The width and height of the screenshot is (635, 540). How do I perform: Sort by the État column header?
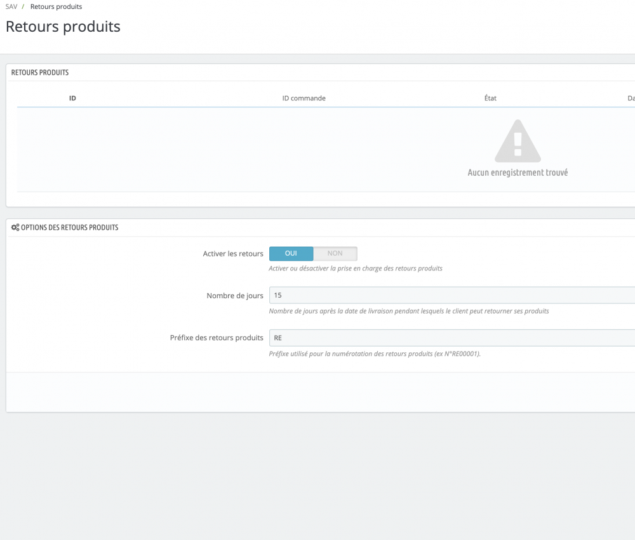(x=490, y=98)
